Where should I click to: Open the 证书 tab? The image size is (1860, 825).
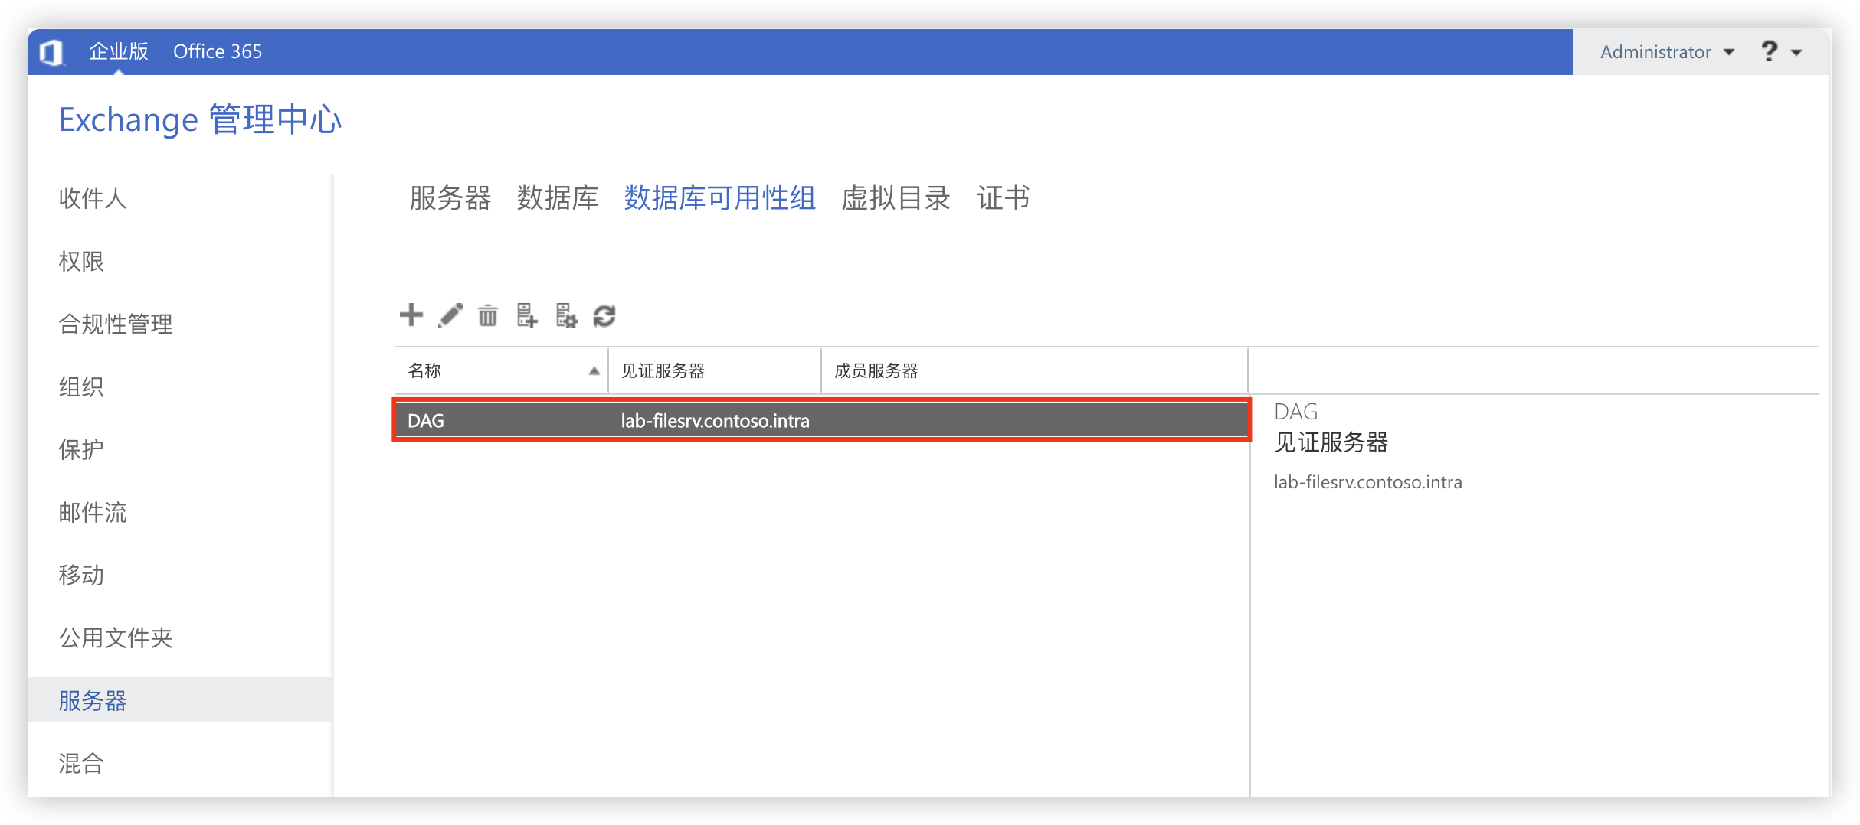(1003, 198)
